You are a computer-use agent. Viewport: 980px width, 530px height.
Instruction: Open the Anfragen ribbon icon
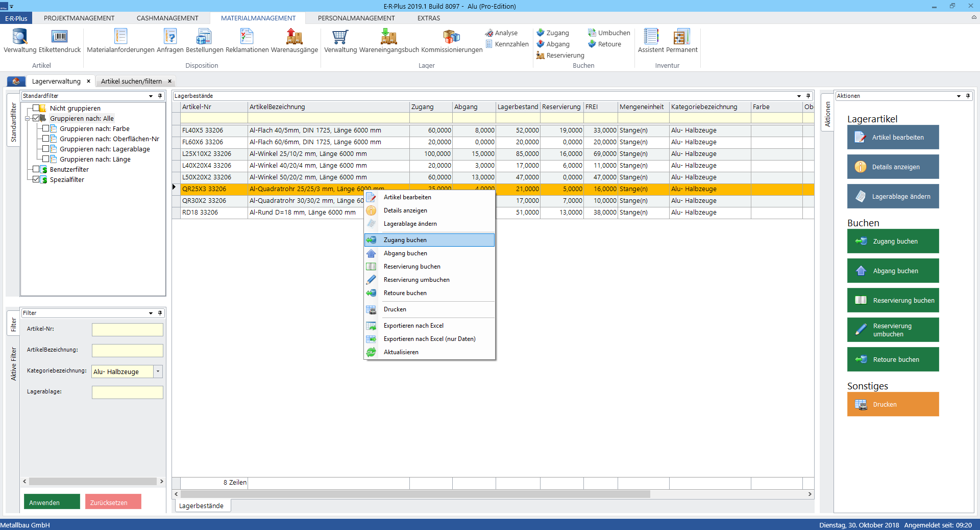point(170,41)
